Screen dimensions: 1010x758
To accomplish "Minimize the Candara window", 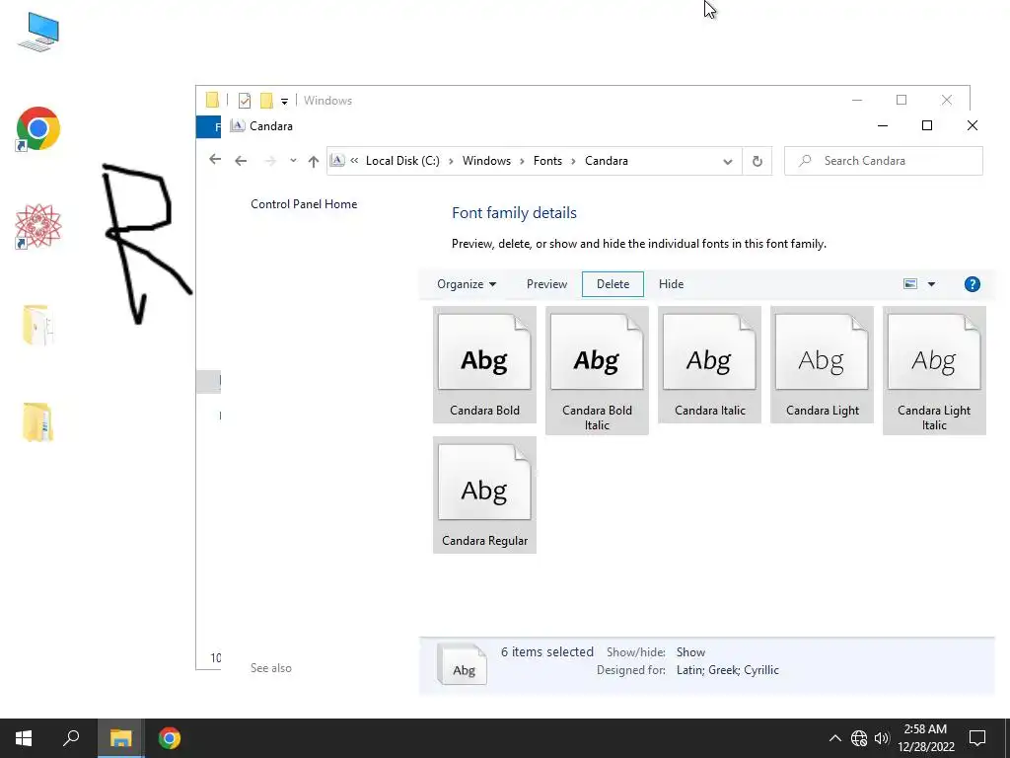I will click(x=883, y=125).
